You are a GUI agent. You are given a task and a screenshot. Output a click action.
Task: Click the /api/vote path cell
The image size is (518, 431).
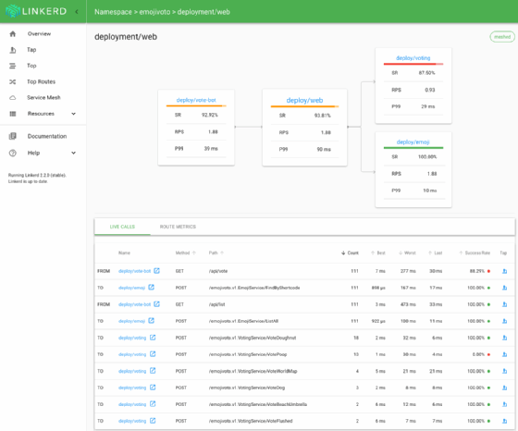[218, 271]
